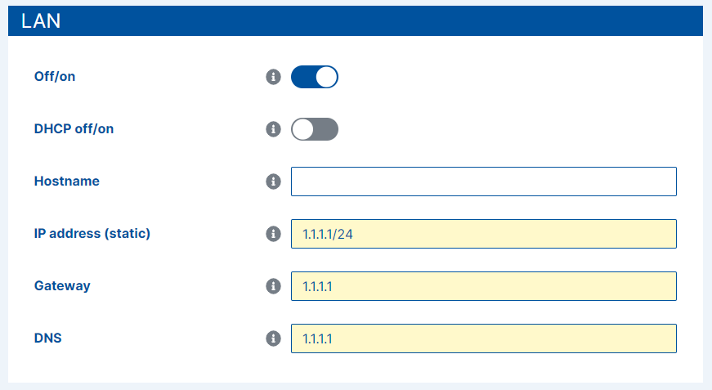Click the "Off/on" label text
This screenshot has height=390, width=712.
56,77
